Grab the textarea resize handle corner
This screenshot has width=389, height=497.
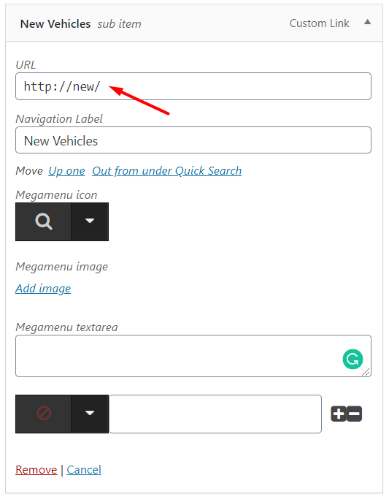(366, 372)
